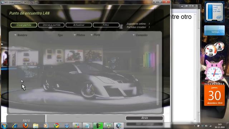This screenshot has width=229, height=129.
Task: Refresh list with the Actualizar button
Action: [79, 25]
